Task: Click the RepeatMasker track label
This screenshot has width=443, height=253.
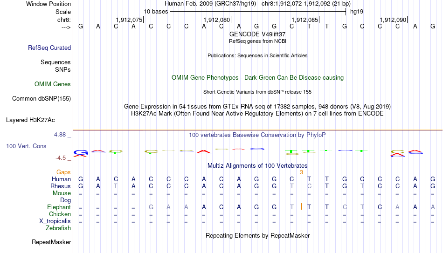Action: pyautogui.click(x=51, y=242)
